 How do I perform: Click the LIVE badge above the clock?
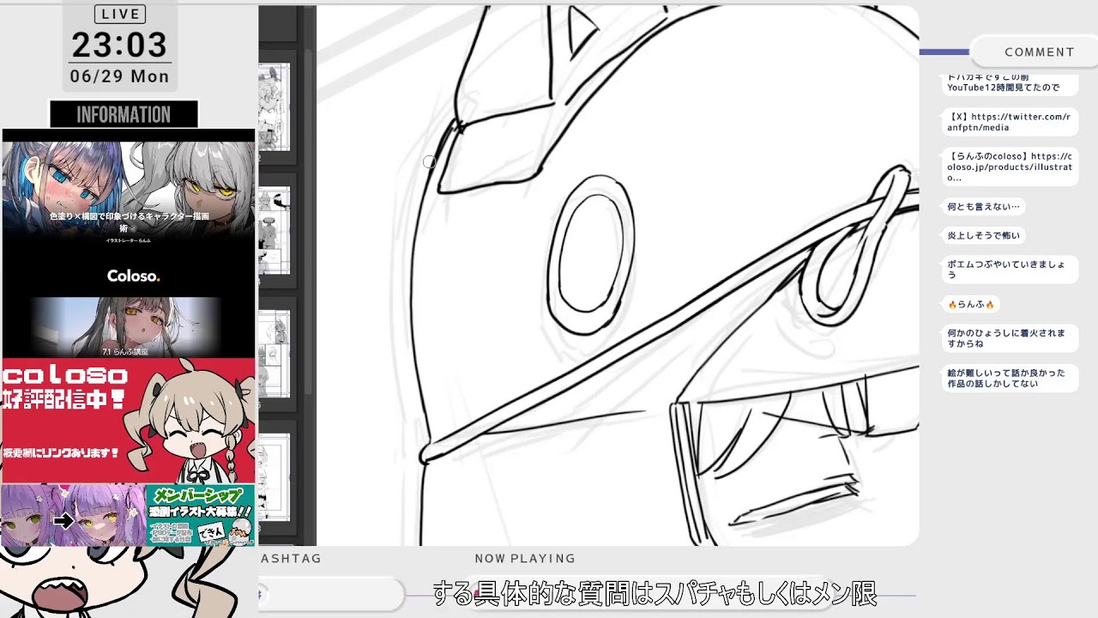click(x=120, y=14)
